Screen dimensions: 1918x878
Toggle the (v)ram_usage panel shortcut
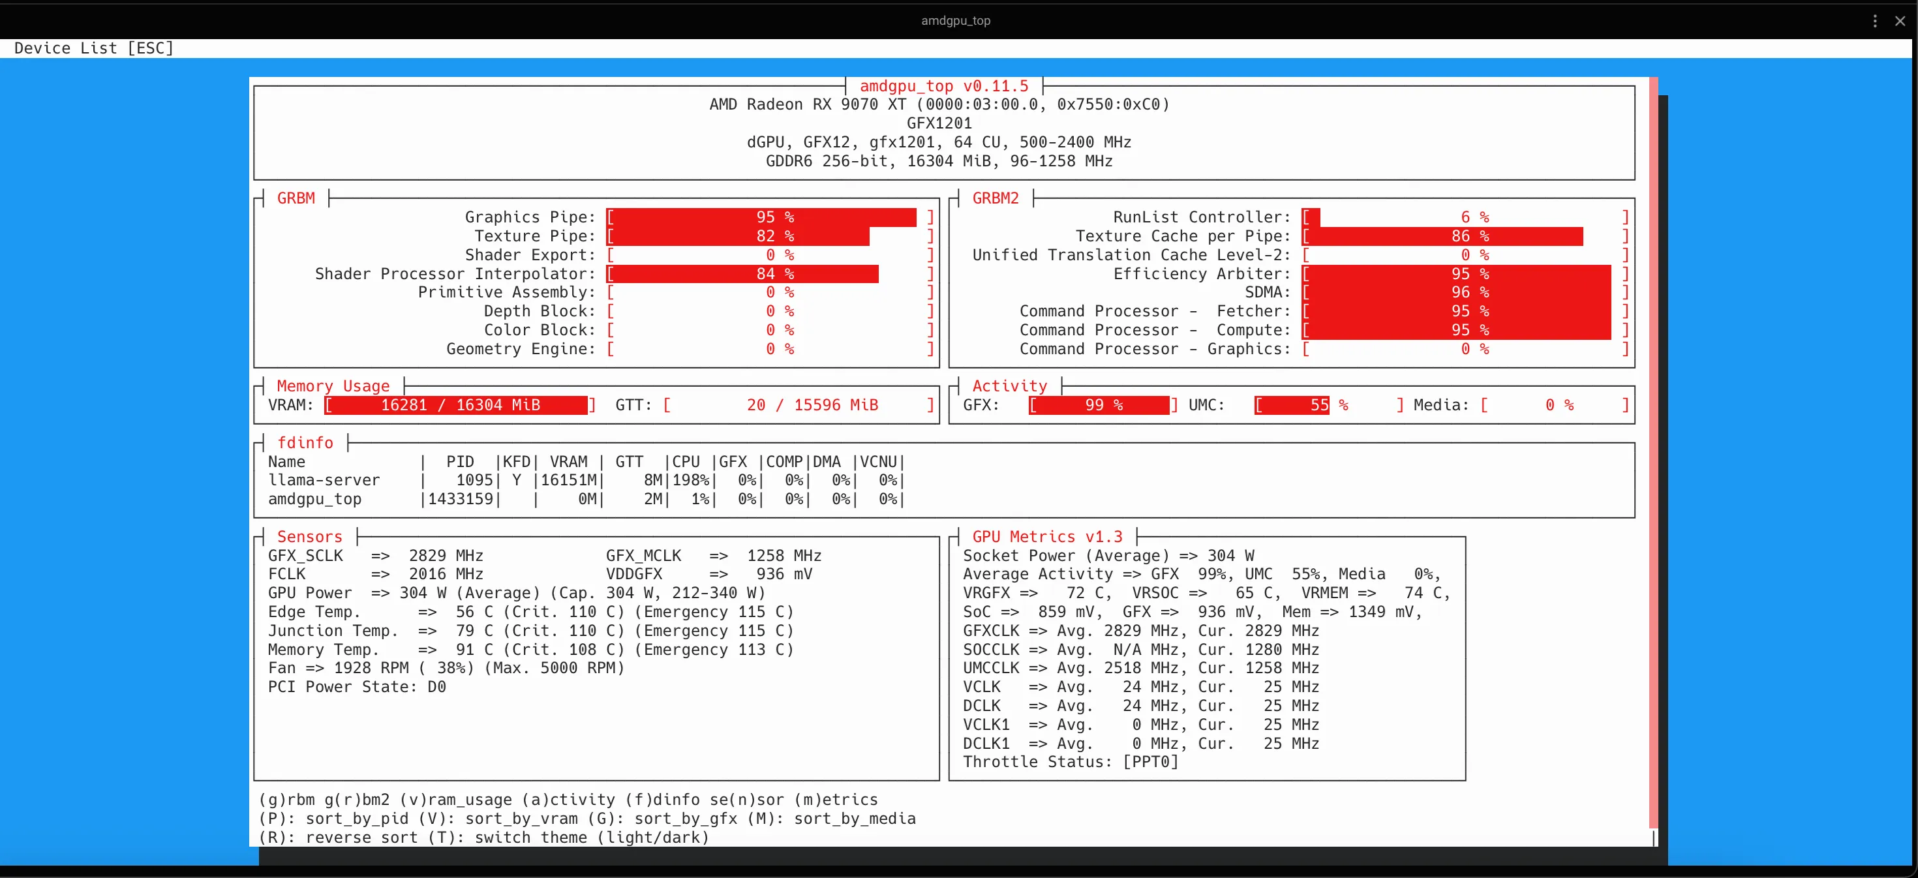(x=455, y=800)
